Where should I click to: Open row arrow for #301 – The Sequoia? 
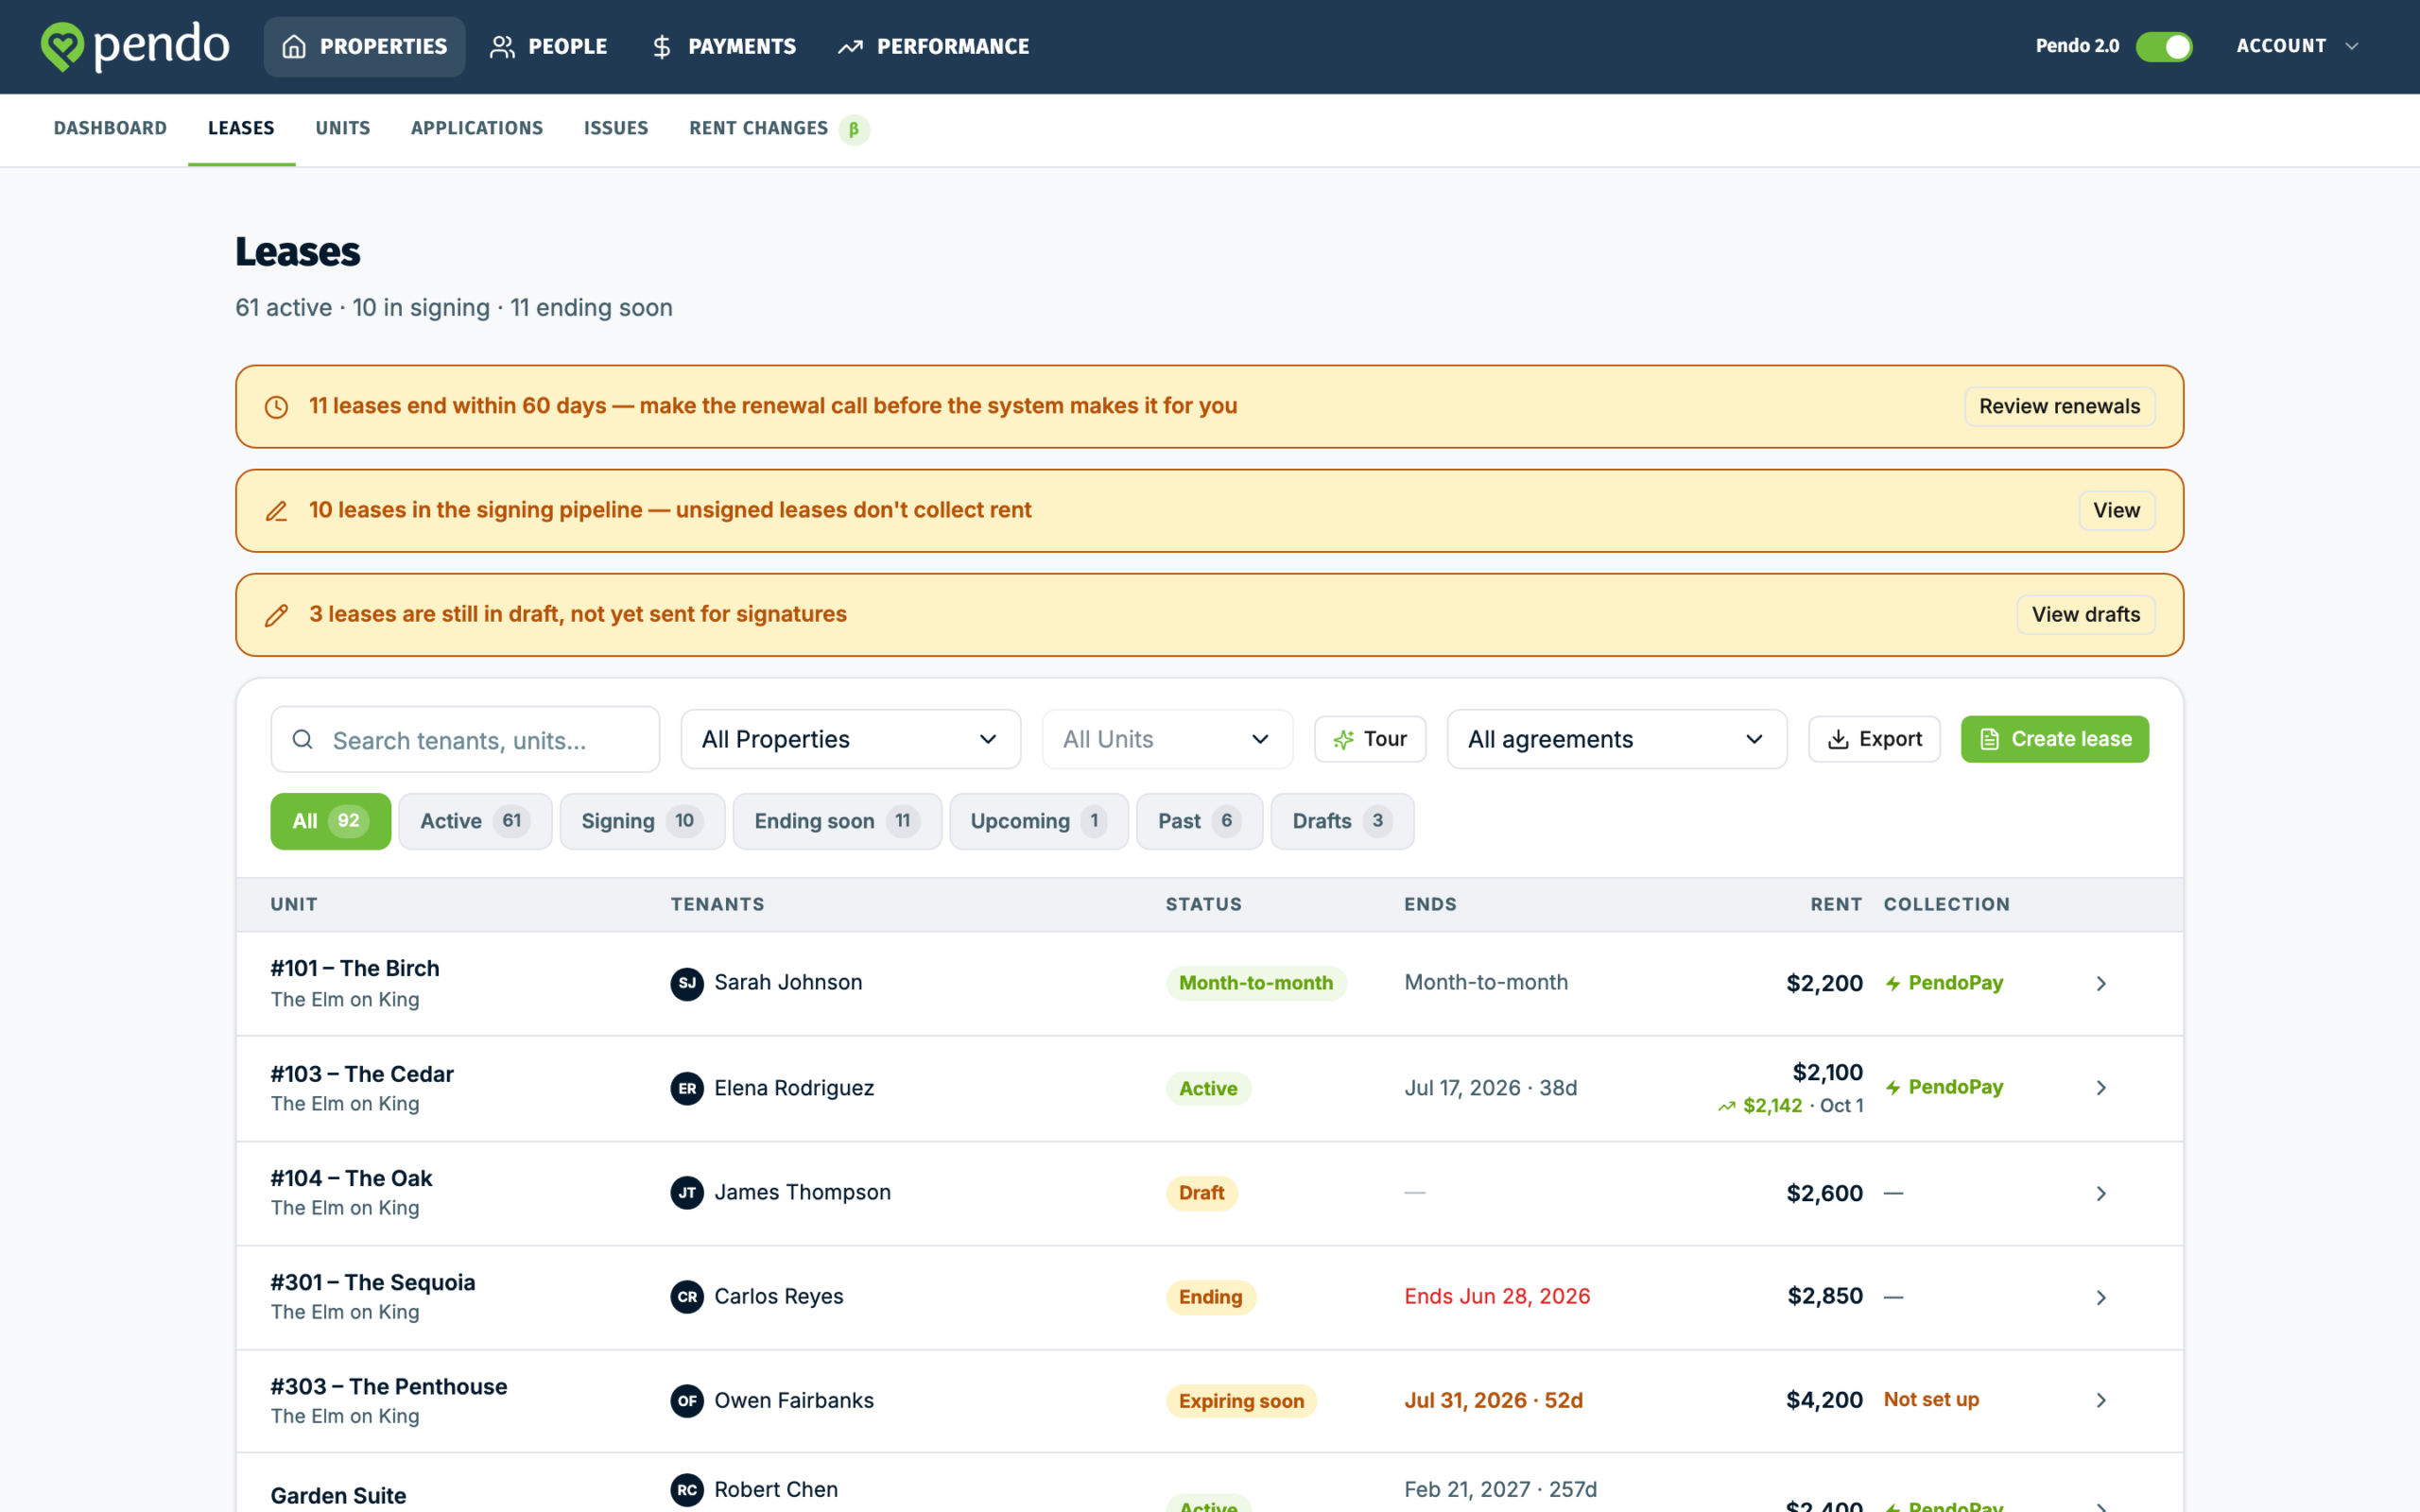(2101, 1297)
